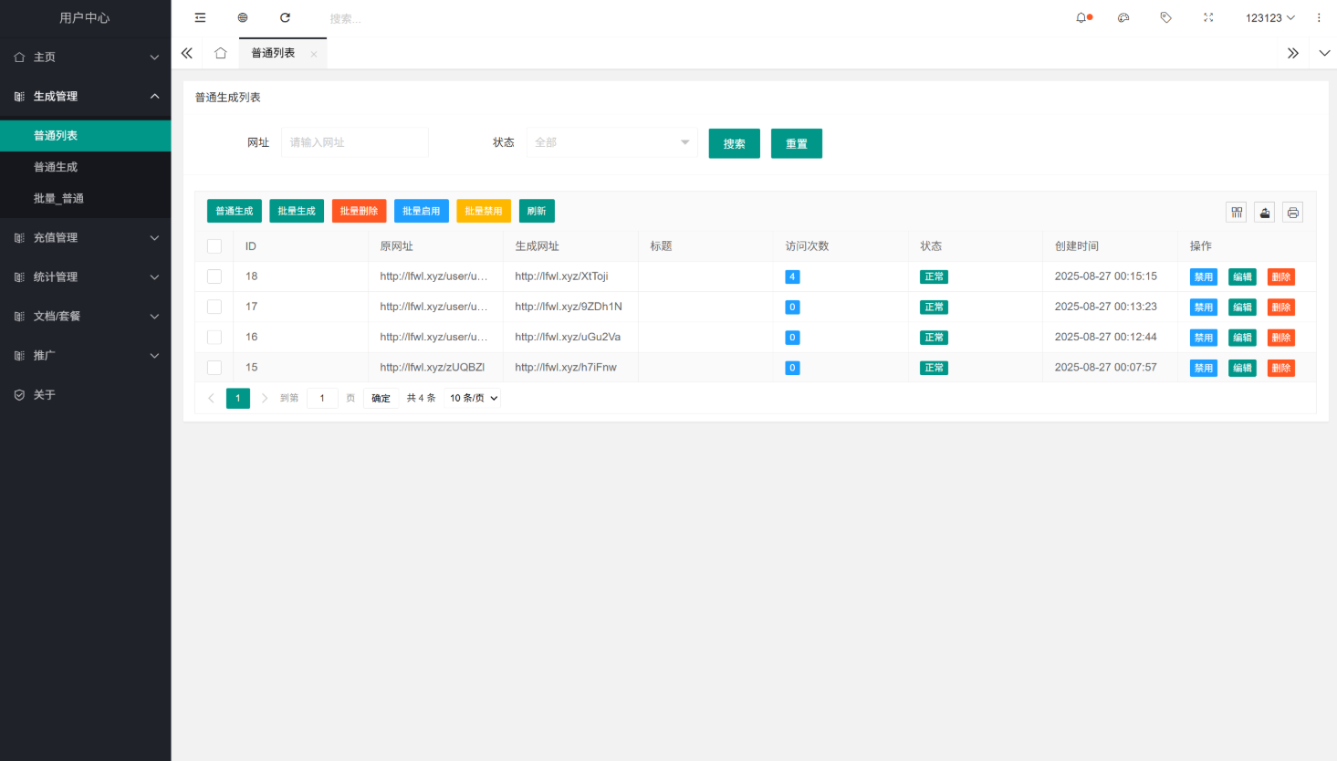The image size is (1337, 761).
Task: Go to home tab icon
Action: coord(220,53)
